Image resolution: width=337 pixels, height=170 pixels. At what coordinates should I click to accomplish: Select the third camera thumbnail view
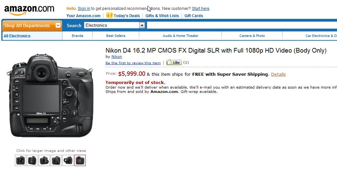(44, 160)
